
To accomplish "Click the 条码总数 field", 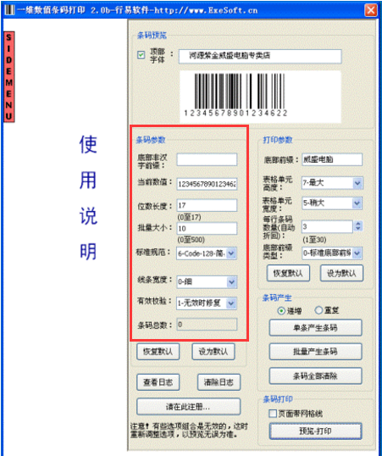I will [x=207, y=325].
